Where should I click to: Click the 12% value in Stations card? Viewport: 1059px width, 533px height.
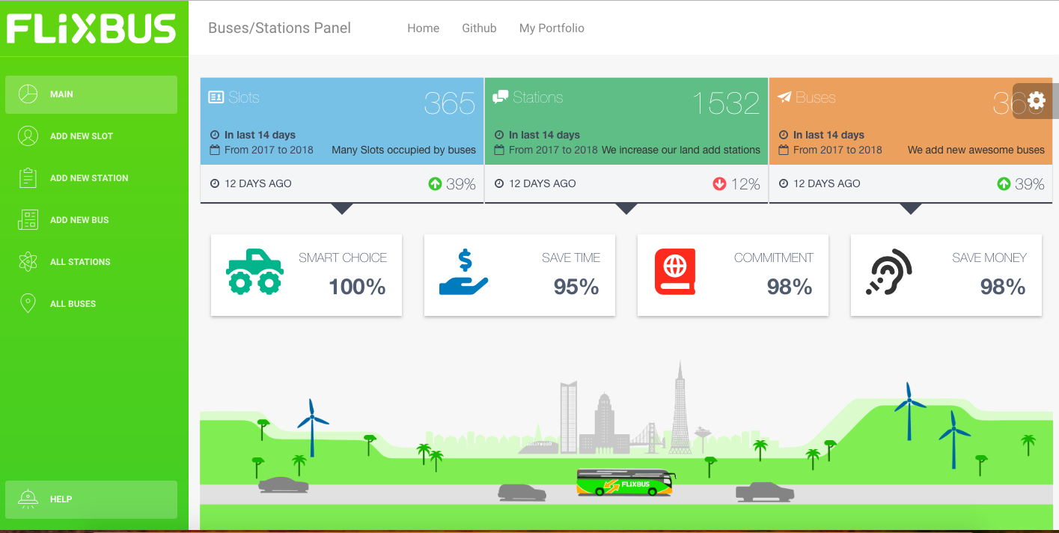click(745, 184)
